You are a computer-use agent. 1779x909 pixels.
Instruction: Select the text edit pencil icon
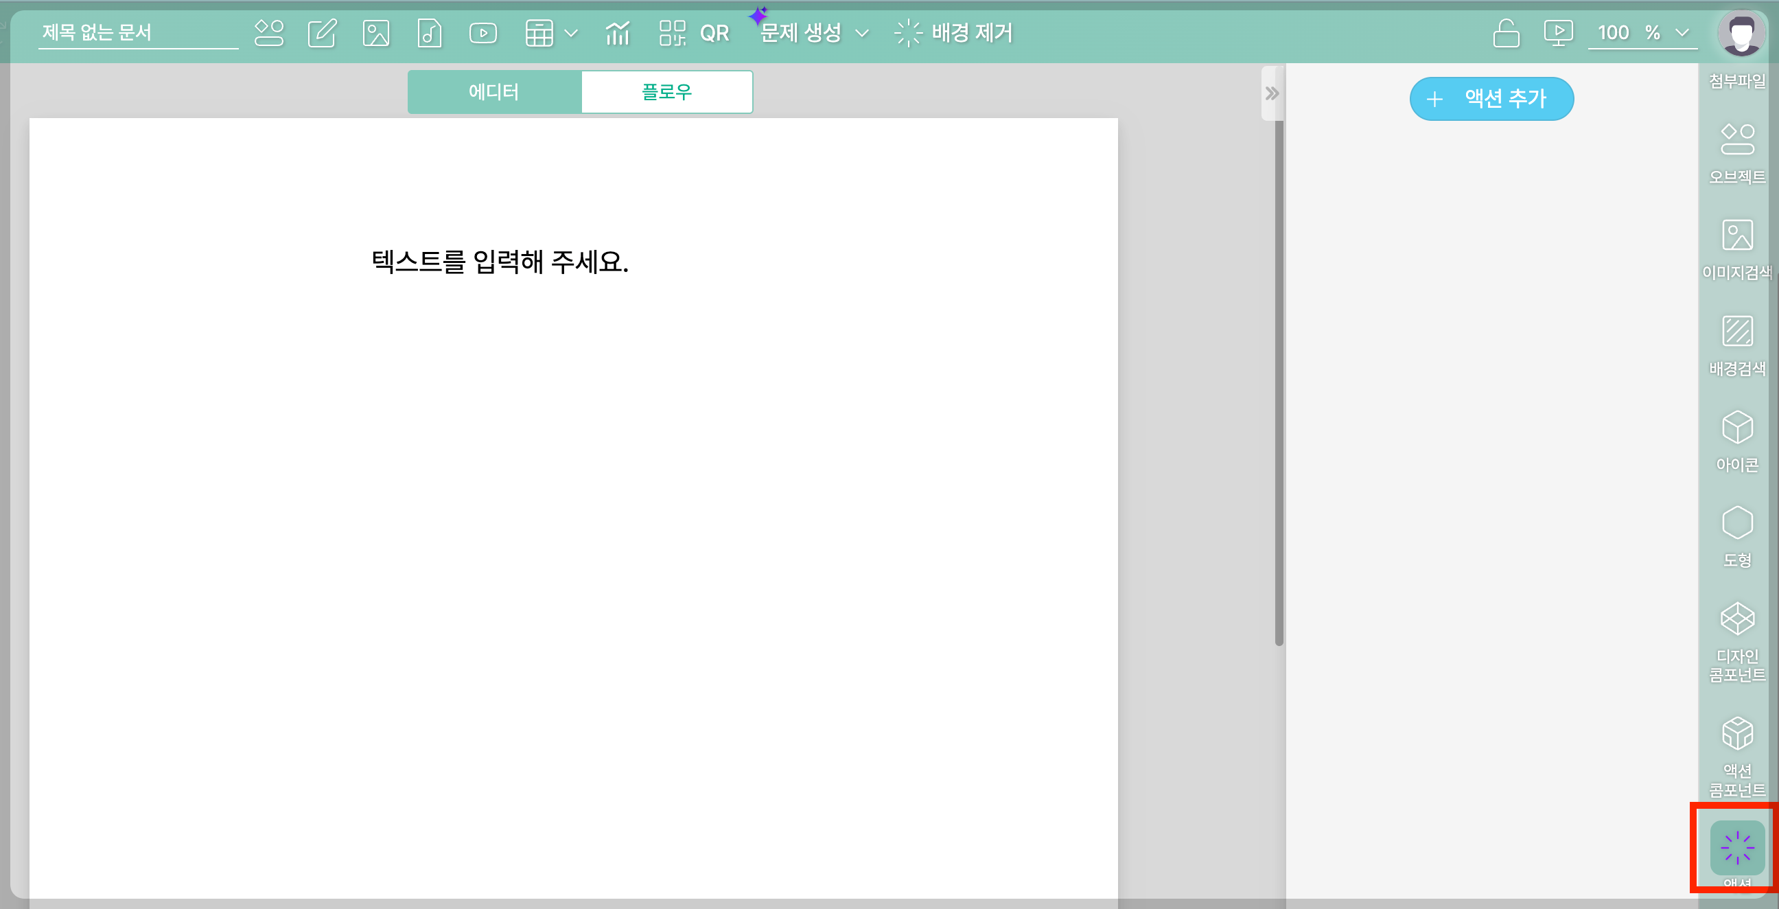[x=322, y=32]
